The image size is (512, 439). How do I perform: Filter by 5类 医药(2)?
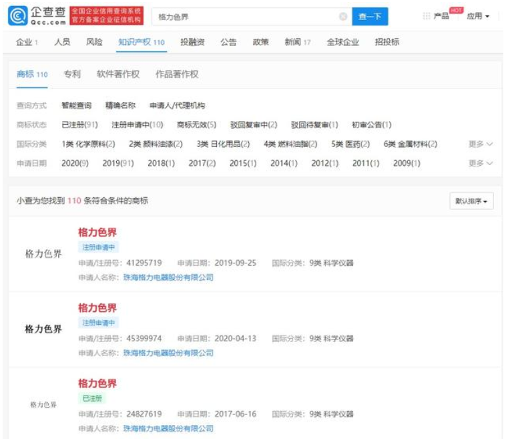click(x=350, y=144)
